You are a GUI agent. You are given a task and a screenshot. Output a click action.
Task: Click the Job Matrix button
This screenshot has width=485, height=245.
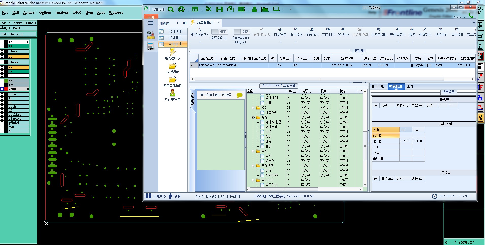pos(18,34)
